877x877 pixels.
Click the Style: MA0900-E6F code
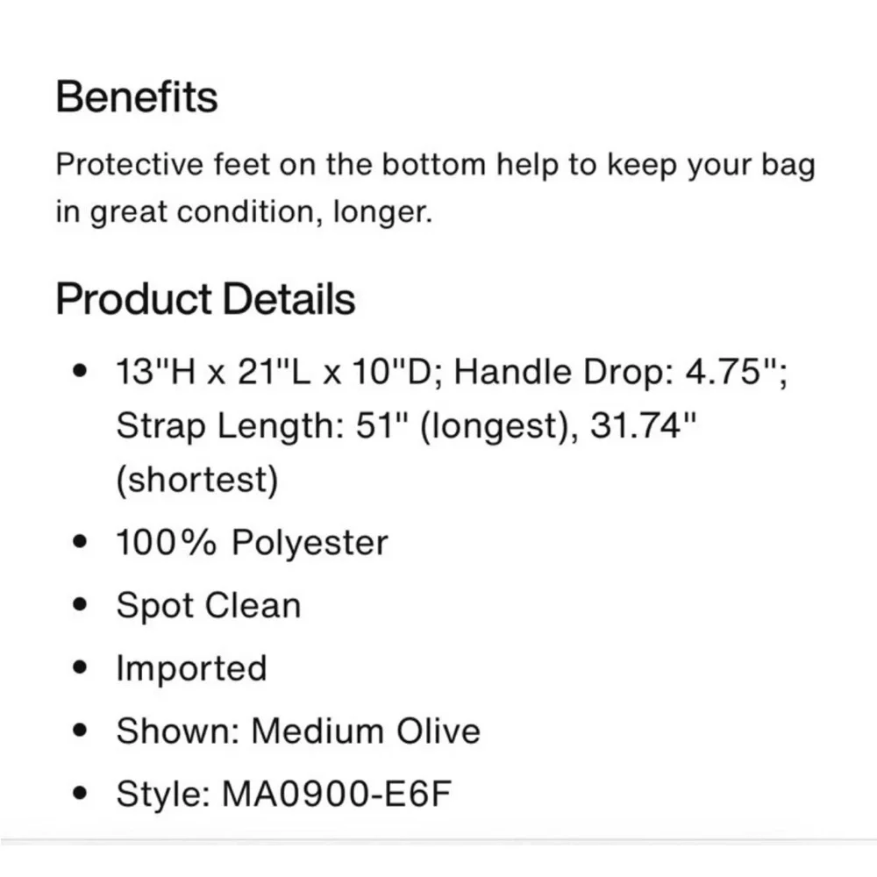point(285,794)
